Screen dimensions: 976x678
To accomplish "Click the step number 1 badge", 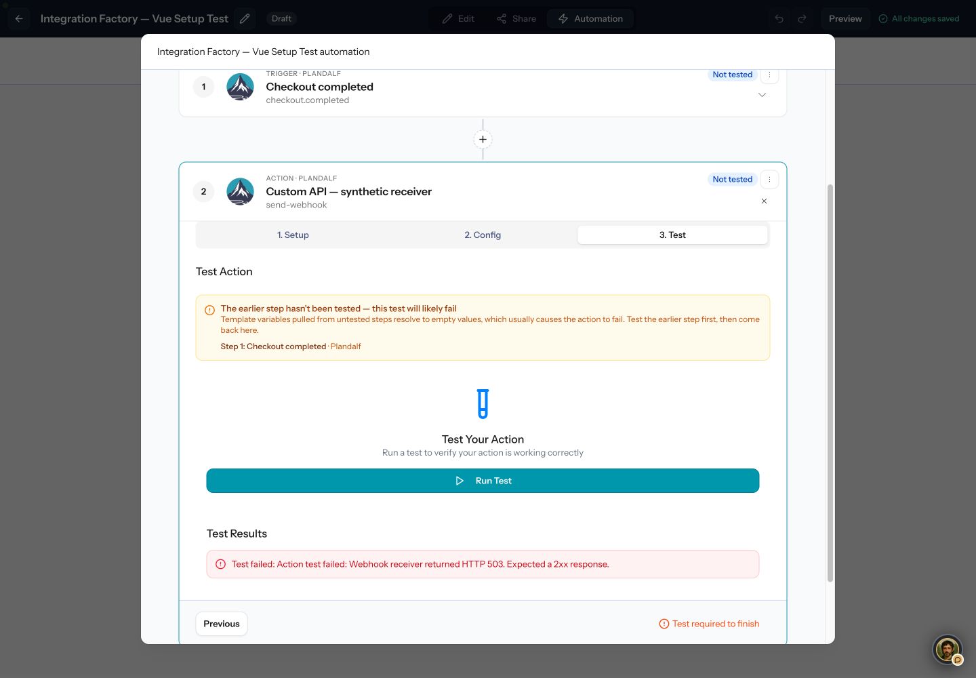I will 203,87.
